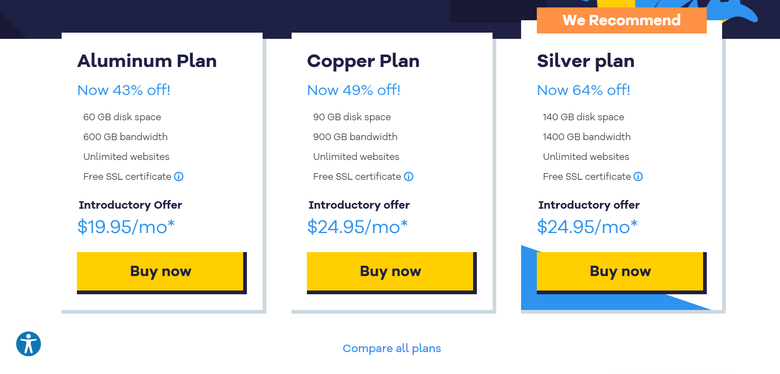This screenshot has height=374, width=780.
Task: Click the SSL certificate info icon on Copper Plan
Action: tap(409, 176)
